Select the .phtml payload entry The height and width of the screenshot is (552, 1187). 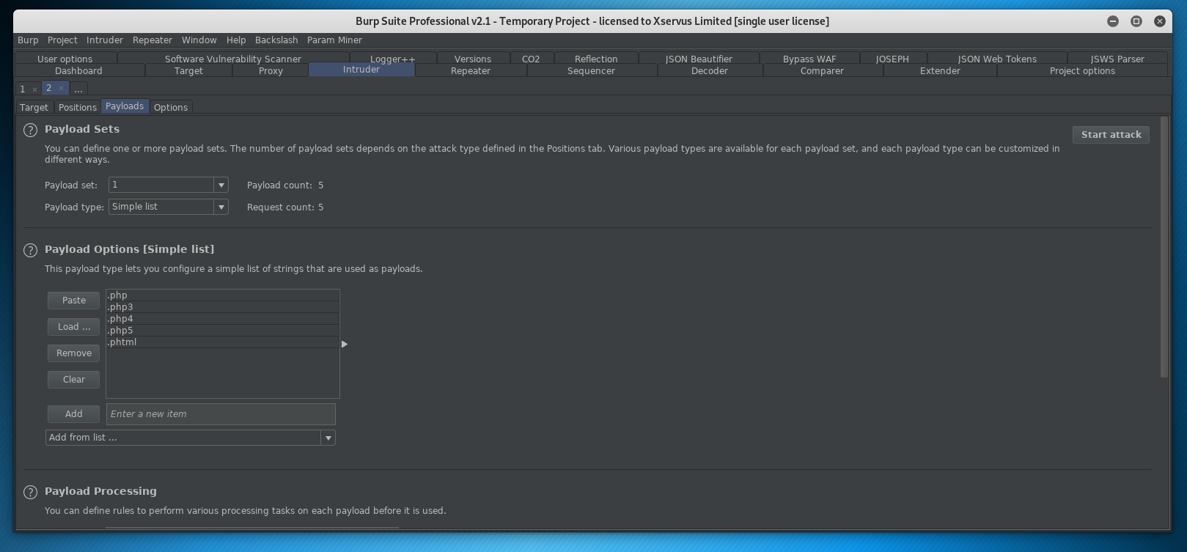point(223,342)
